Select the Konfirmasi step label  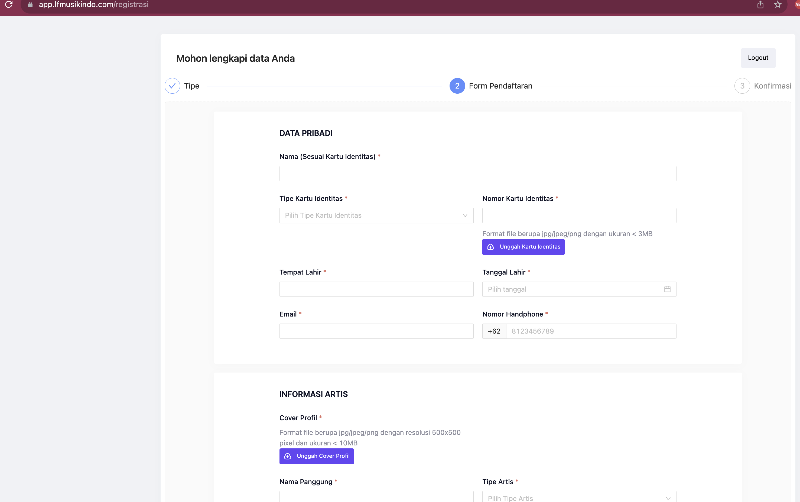(772, 86)
